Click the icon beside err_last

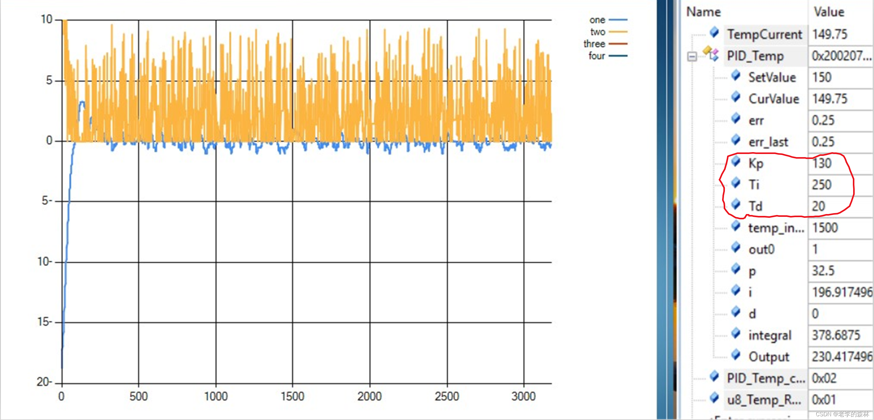(x=735, y=140)
